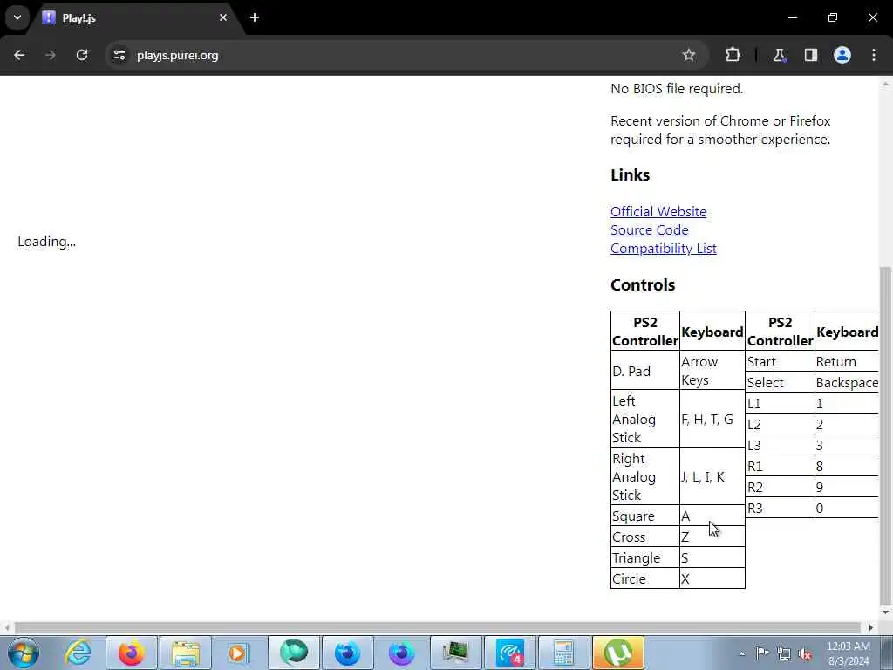Launch Internet Explorer from the taskbar

(78, 653)
